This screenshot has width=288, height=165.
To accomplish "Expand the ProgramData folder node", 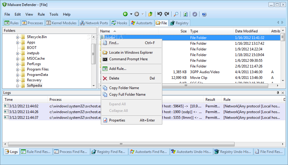I will (17, 75).
